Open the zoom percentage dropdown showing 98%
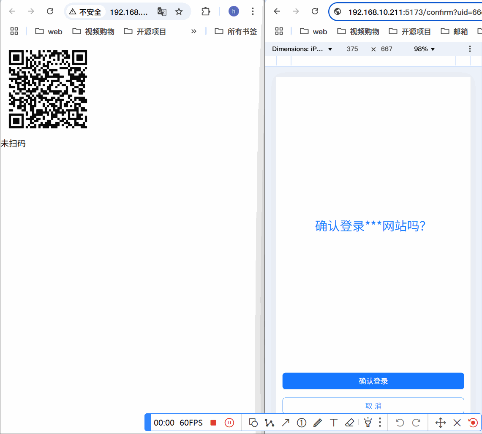This screenshot has width=482, height=434. [x=424, y=49]
